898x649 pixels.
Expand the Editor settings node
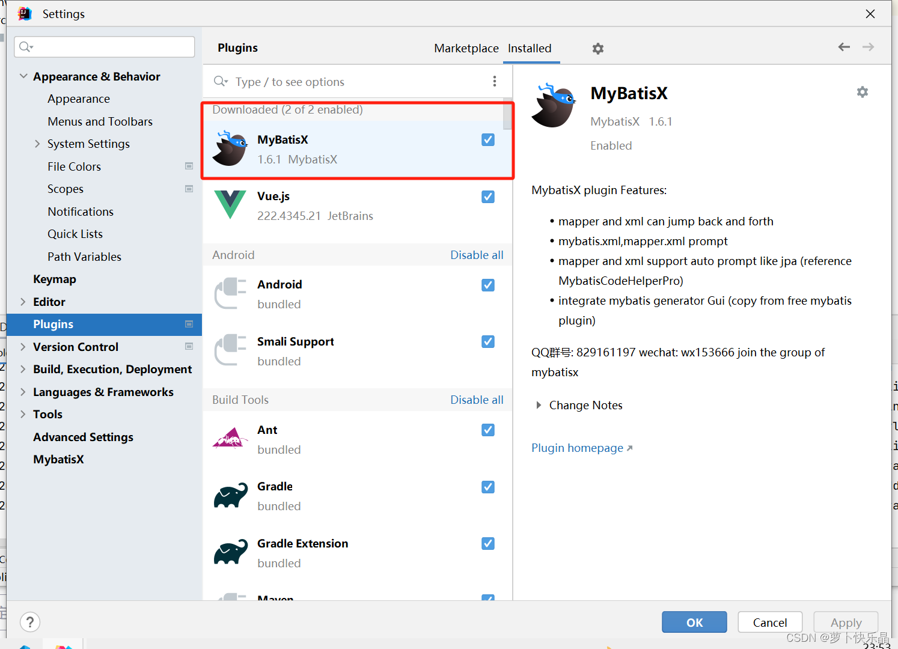[x=23, y=302]
